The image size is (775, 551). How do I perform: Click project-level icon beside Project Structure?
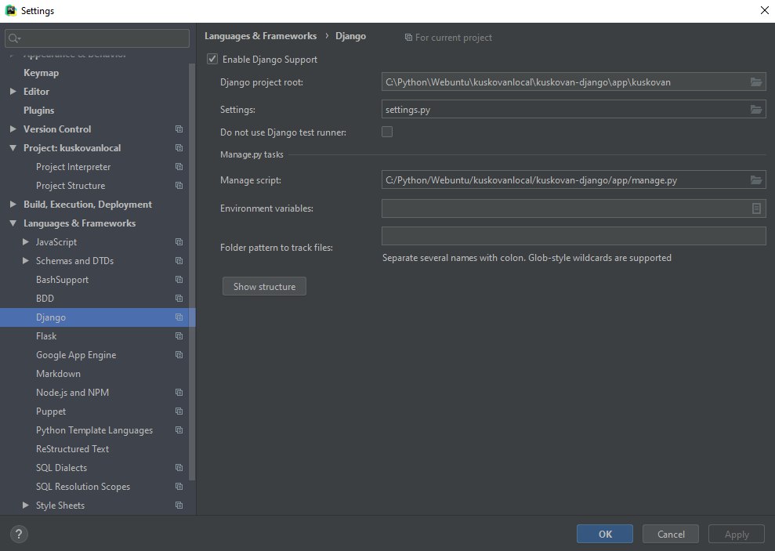(179, 185)
